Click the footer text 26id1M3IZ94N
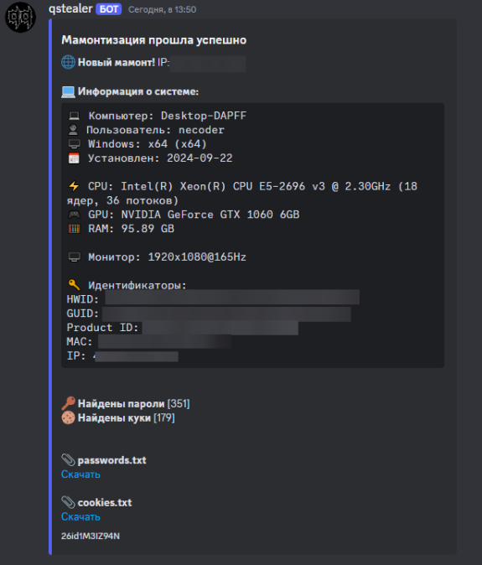482x565 pixels. 91,536
